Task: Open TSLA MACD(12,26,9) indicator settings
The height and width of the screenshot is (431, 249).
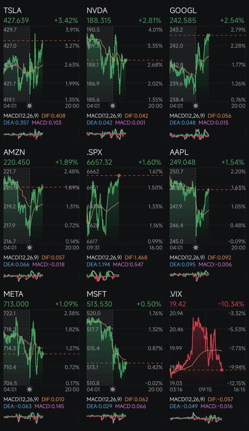Action: coord(21,116)
